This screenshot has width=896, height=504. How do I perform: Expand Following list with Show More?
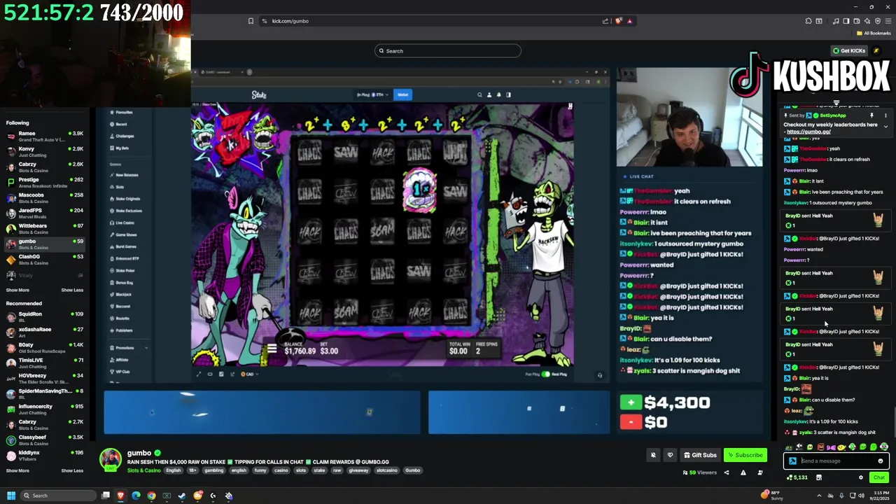click(17, 290)
